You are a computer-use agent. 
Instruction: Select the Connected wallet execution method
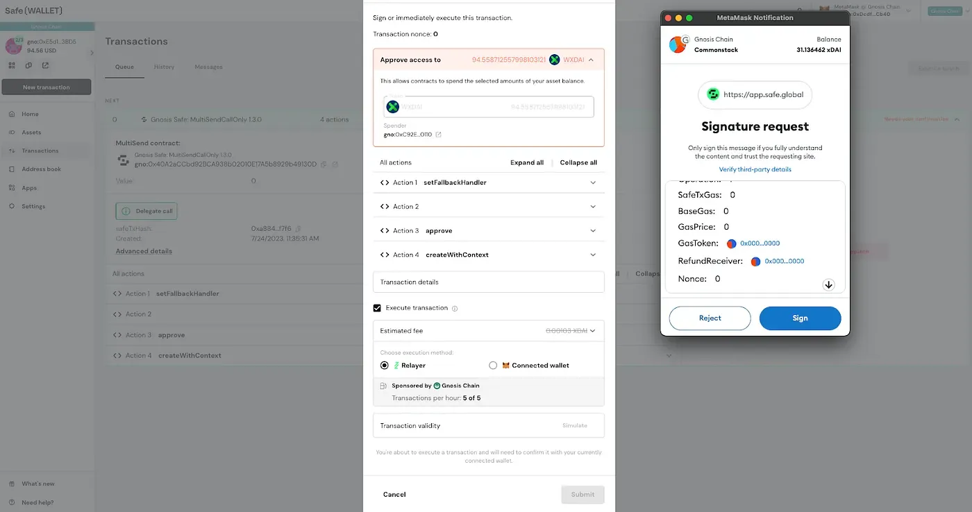(493, 365)
